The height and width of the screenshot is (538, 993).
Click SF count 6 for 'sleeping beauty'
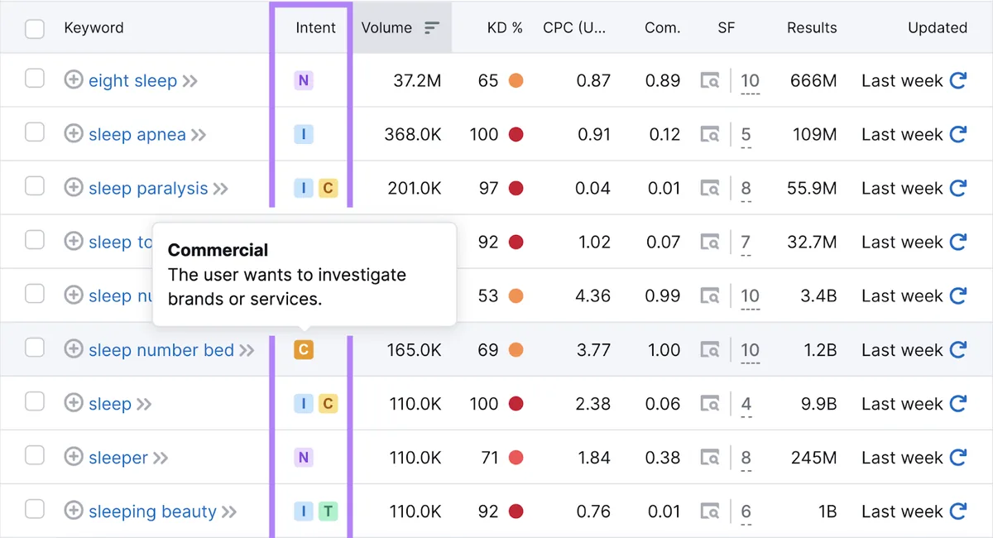point(746,512)
